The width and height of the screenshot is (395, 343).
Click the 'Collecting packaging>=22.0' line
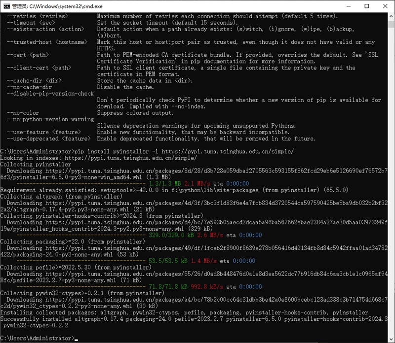click(73, 241)
